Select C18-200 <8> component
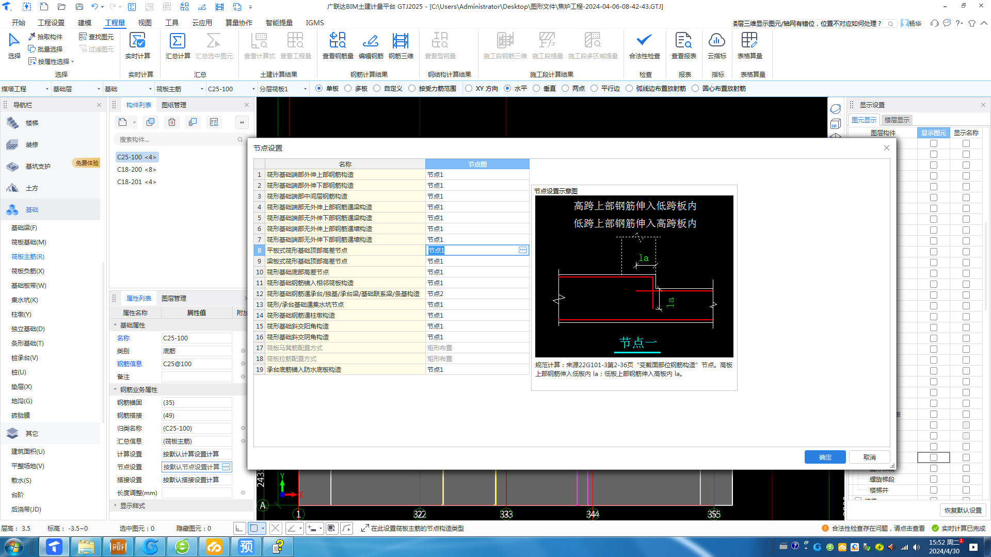 point(136,170)
